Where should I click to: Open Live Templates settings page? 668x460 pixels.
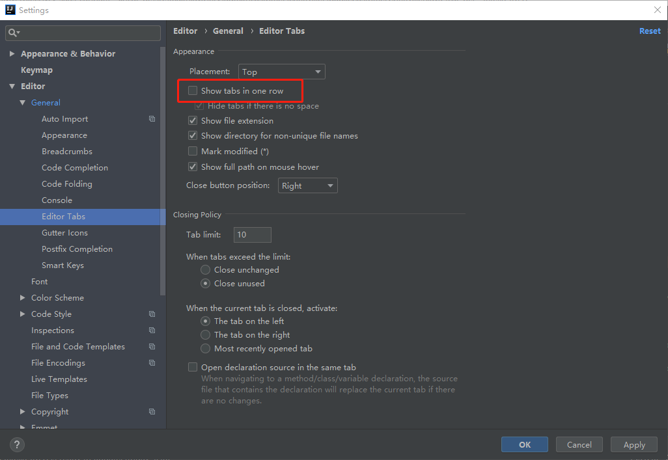click(59, 379)
